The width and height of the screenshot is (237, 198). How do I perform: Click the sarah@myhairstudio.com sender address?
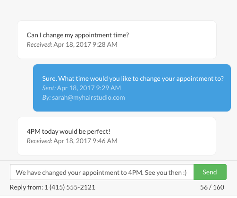click(88, 98)
